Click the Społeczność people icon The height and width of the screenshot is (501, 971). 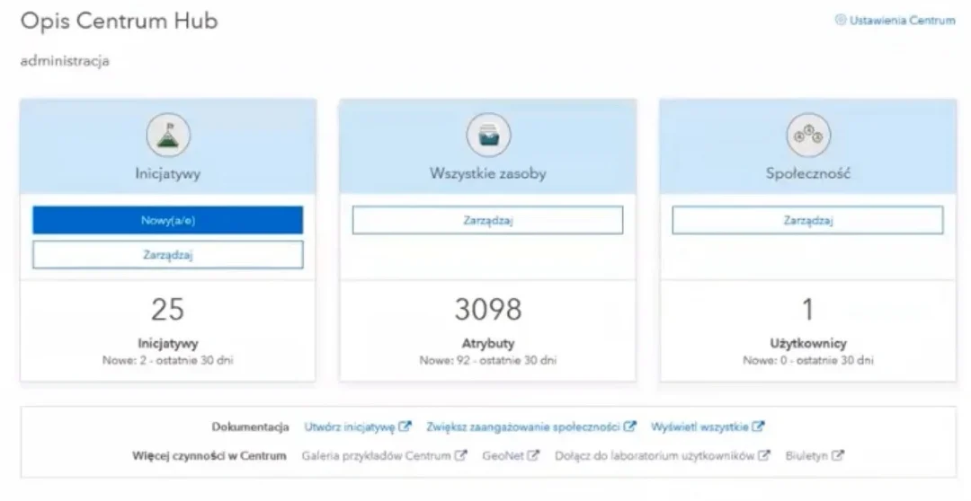[x=808, y=135]
